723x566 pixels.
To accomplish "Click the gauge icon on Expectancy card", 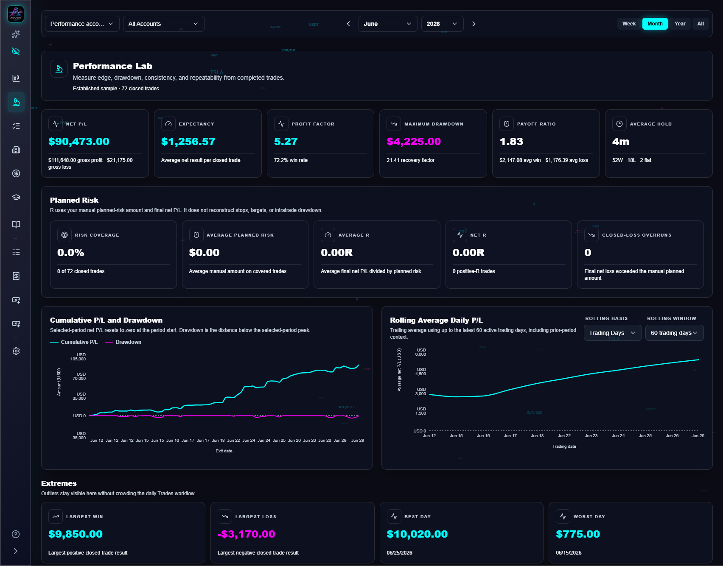I will click(168, 124).
